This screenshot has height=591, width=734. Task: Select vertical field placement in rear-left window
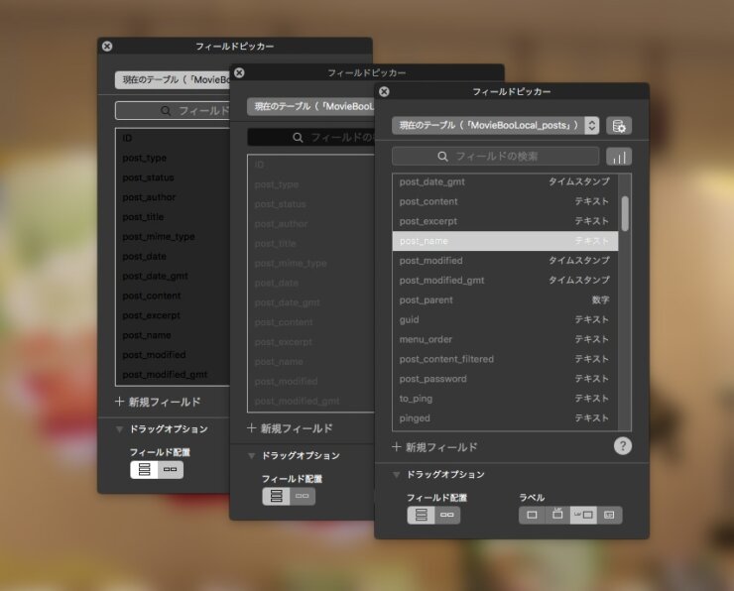pyautogui.click(x=144, y=469)
